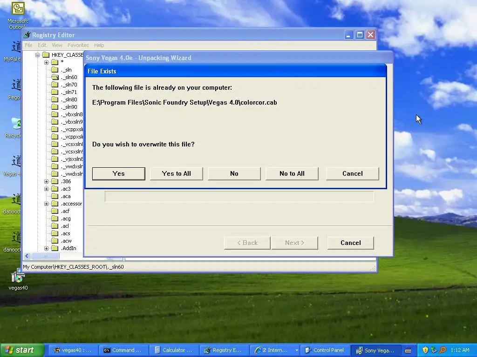Viewport: 477px width, 357px height.
Task: Click No in the File Exists dialog
Action: pyautogui.click(x=234, y=174)
